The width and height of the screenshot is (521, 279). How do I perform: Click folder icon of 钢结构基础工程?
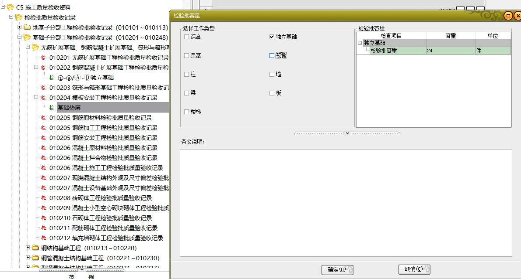tap(35, 248)
